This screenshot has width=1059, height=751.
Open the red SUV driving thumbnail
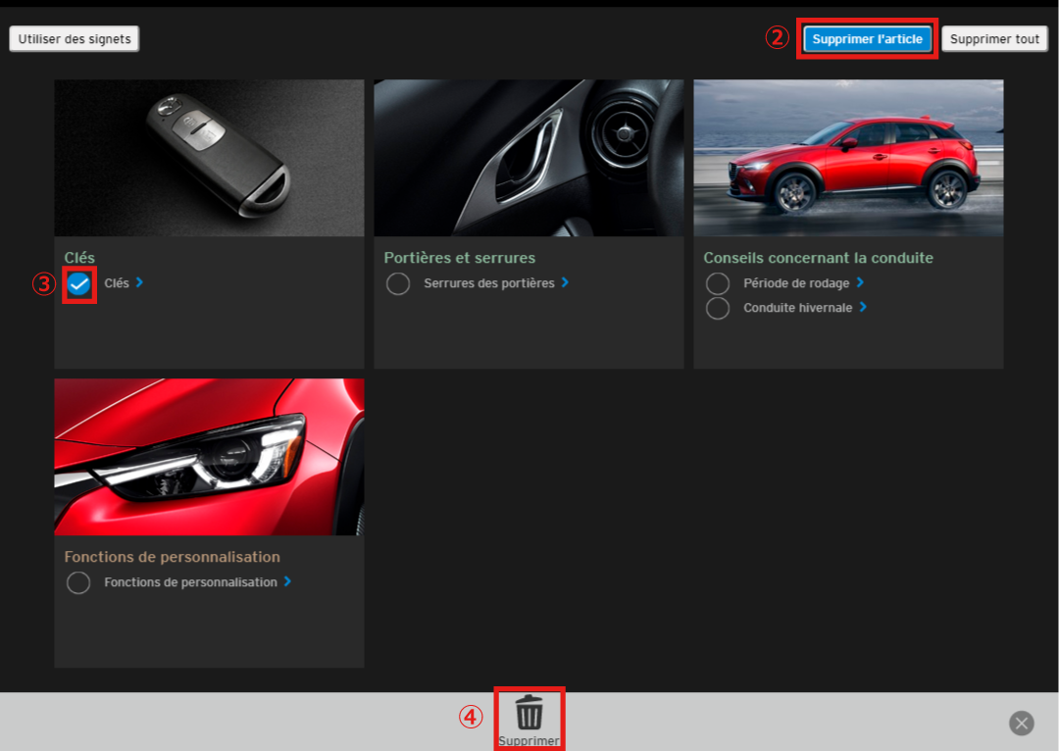(x=848, y=158)
